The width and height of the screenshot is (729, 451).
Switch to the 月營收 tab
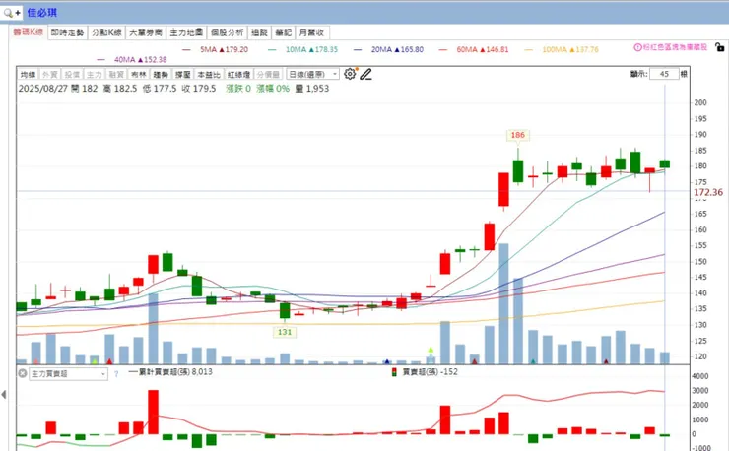pos(311,32)
